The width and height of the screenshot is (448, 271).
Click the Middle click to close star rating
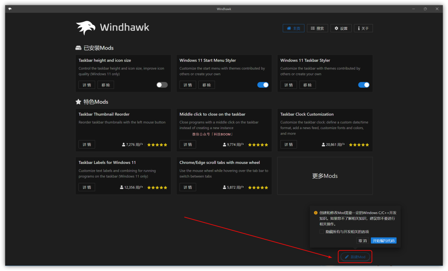258,145
